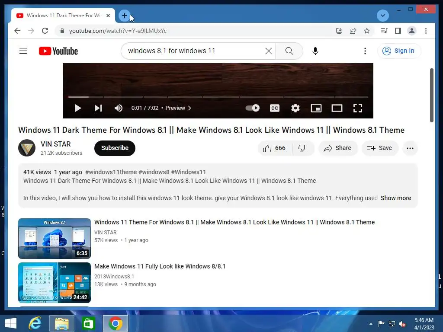Click inside the YouTube search field
443x332 pixels.
195,51
